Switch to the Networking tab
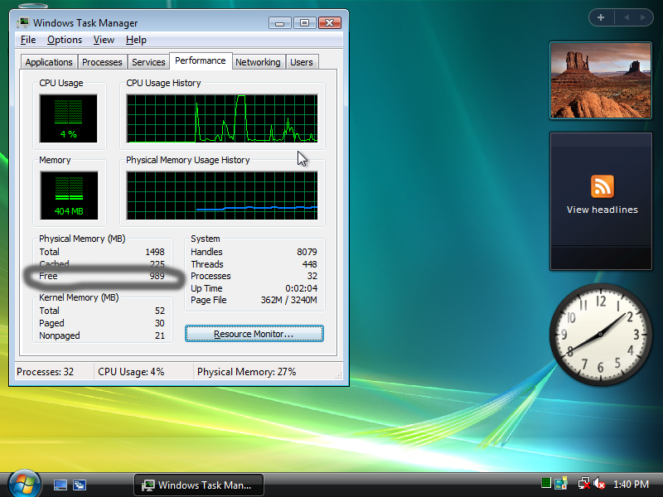 pyautogui.click(x=258, y=62)
